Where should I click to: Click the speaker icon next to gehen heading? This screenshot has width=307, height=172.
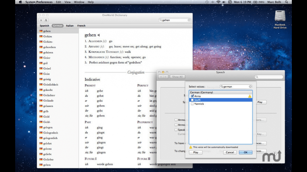pos(99,35)
